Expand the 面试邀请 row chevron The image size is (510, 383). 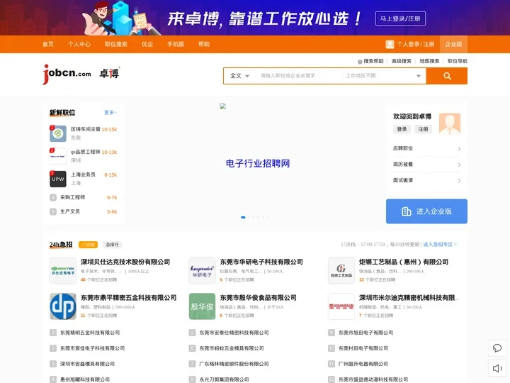pyautogui.click(x=459, y=181)
